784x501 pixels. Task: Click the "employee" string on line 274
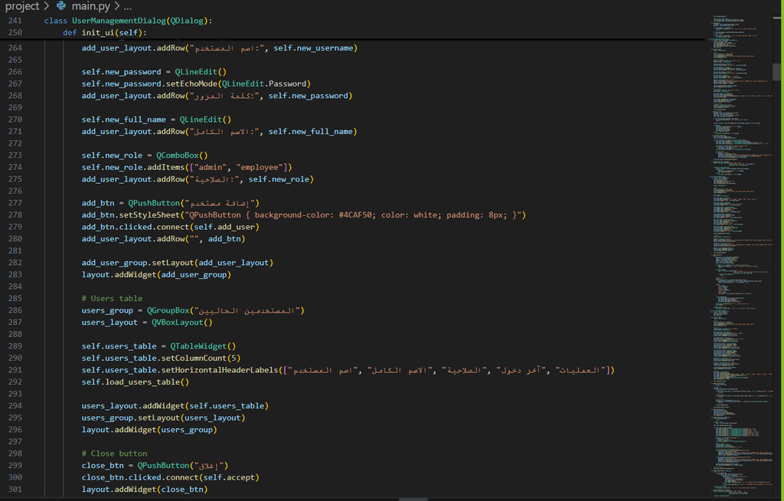pyautogui.click(x=260, y=167)
